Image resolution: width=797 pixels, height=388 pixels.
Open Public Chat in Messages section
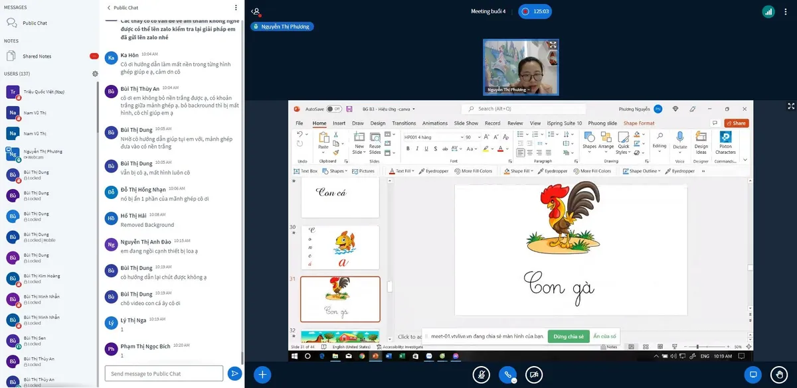pyautogui.click(x=35, y=23)
